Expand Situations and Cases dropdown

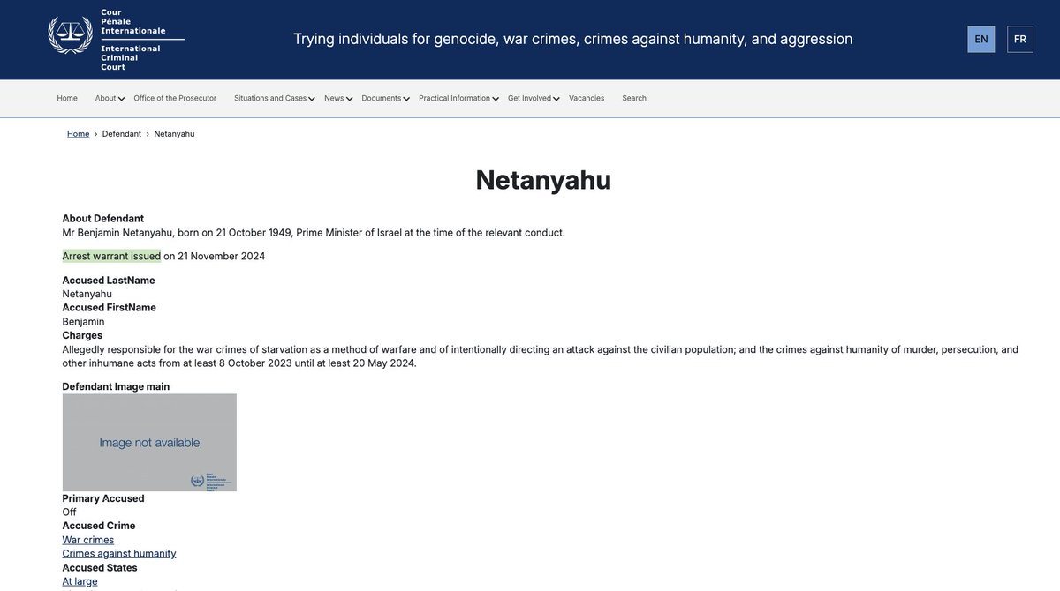(x=274, y=98)
